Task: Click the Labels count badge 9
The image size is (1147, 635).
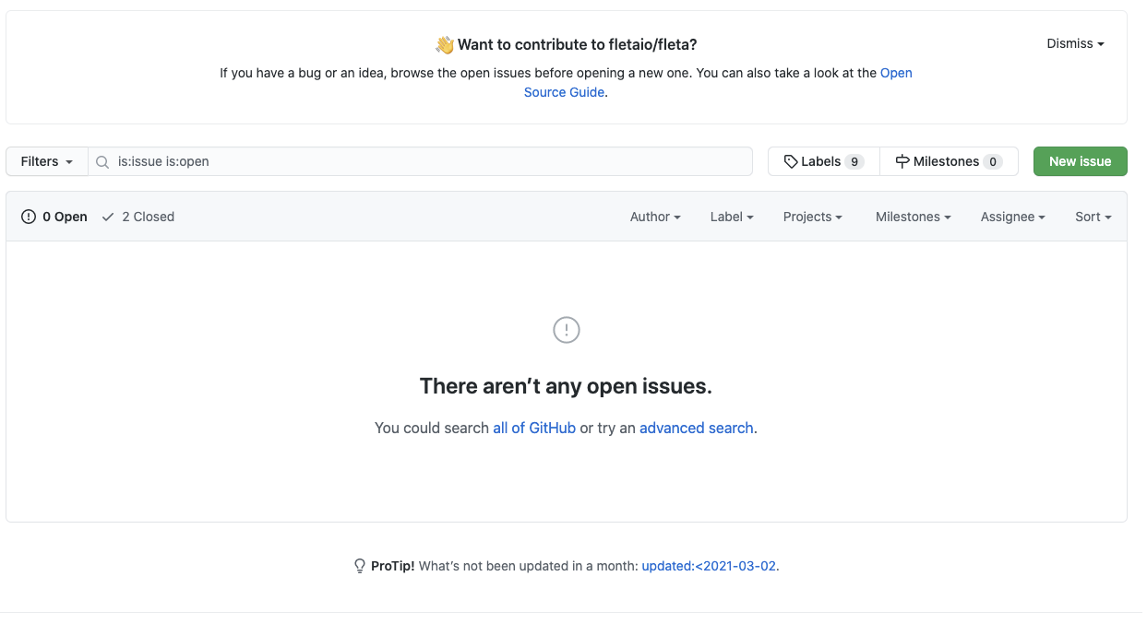Action: [854, 162]
